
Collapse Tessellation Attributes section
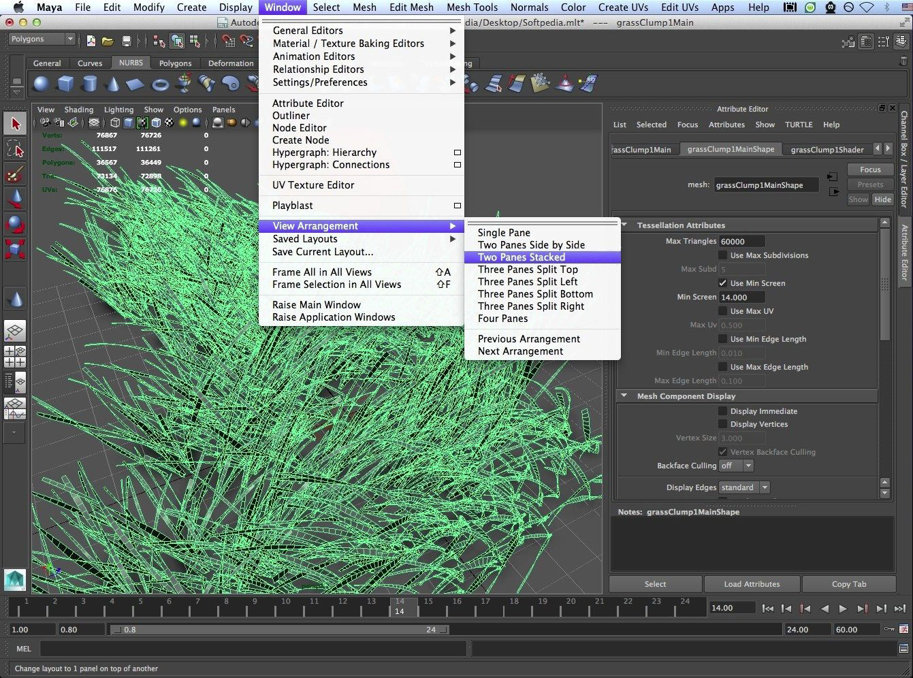point(624,225)
